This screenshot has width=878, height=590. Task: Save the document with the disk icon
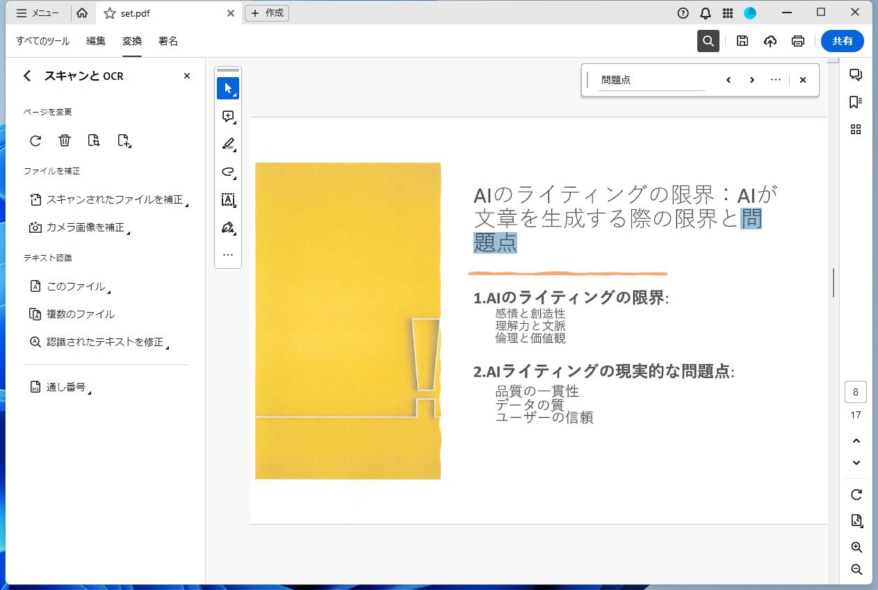tap(742, 41)
